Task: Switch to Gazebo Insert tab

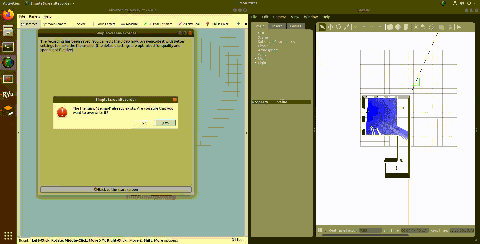Action: coord(277,26)
